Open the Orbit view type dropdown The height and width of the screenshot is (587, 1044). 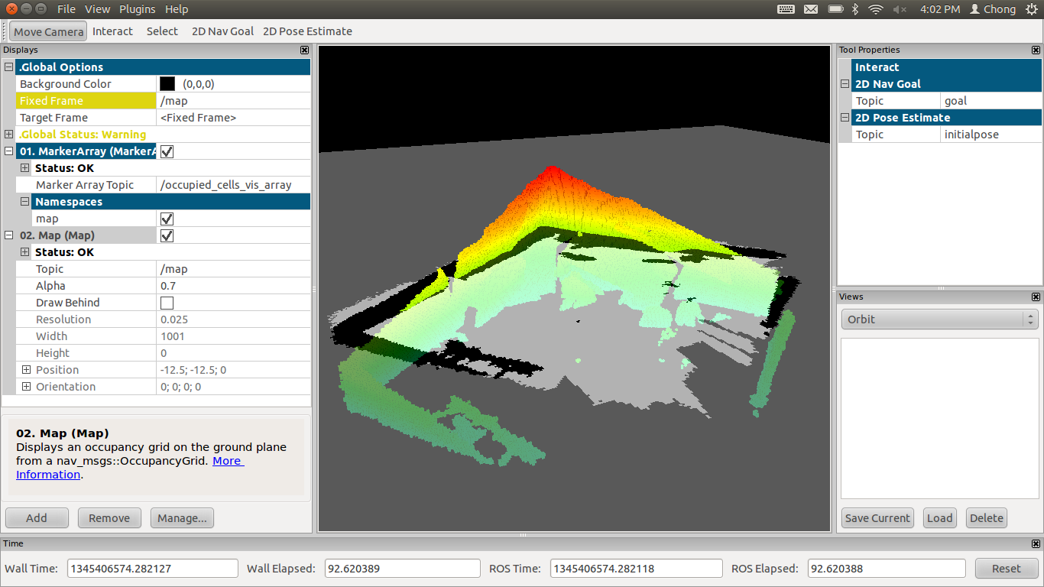click(939, 319)
